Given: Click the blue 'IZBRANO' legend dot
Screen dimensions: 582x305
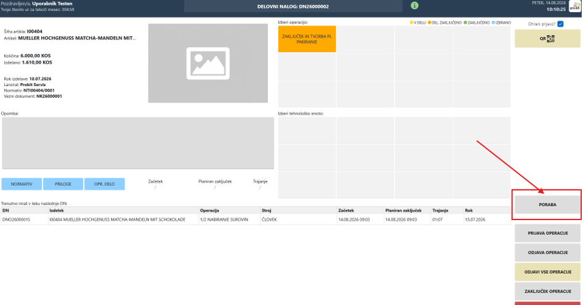Looking at the screenshot, I should 493,23.
